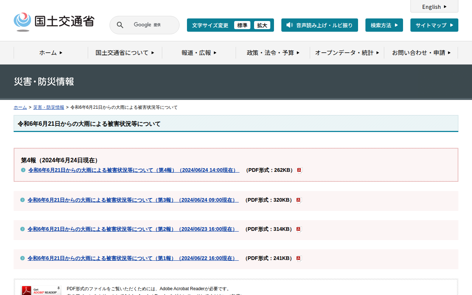Open the Get Adobe Reader badge
Screen dimensions: 472x295
pos(41,291)
